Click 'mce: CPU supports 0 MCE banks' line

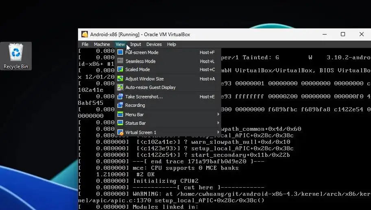186,168
